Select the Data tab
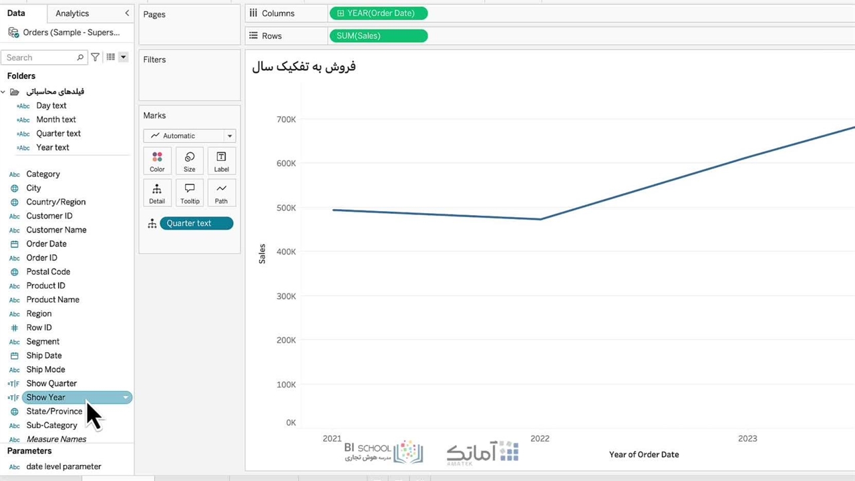855x481 pixels. click(16, 13)
